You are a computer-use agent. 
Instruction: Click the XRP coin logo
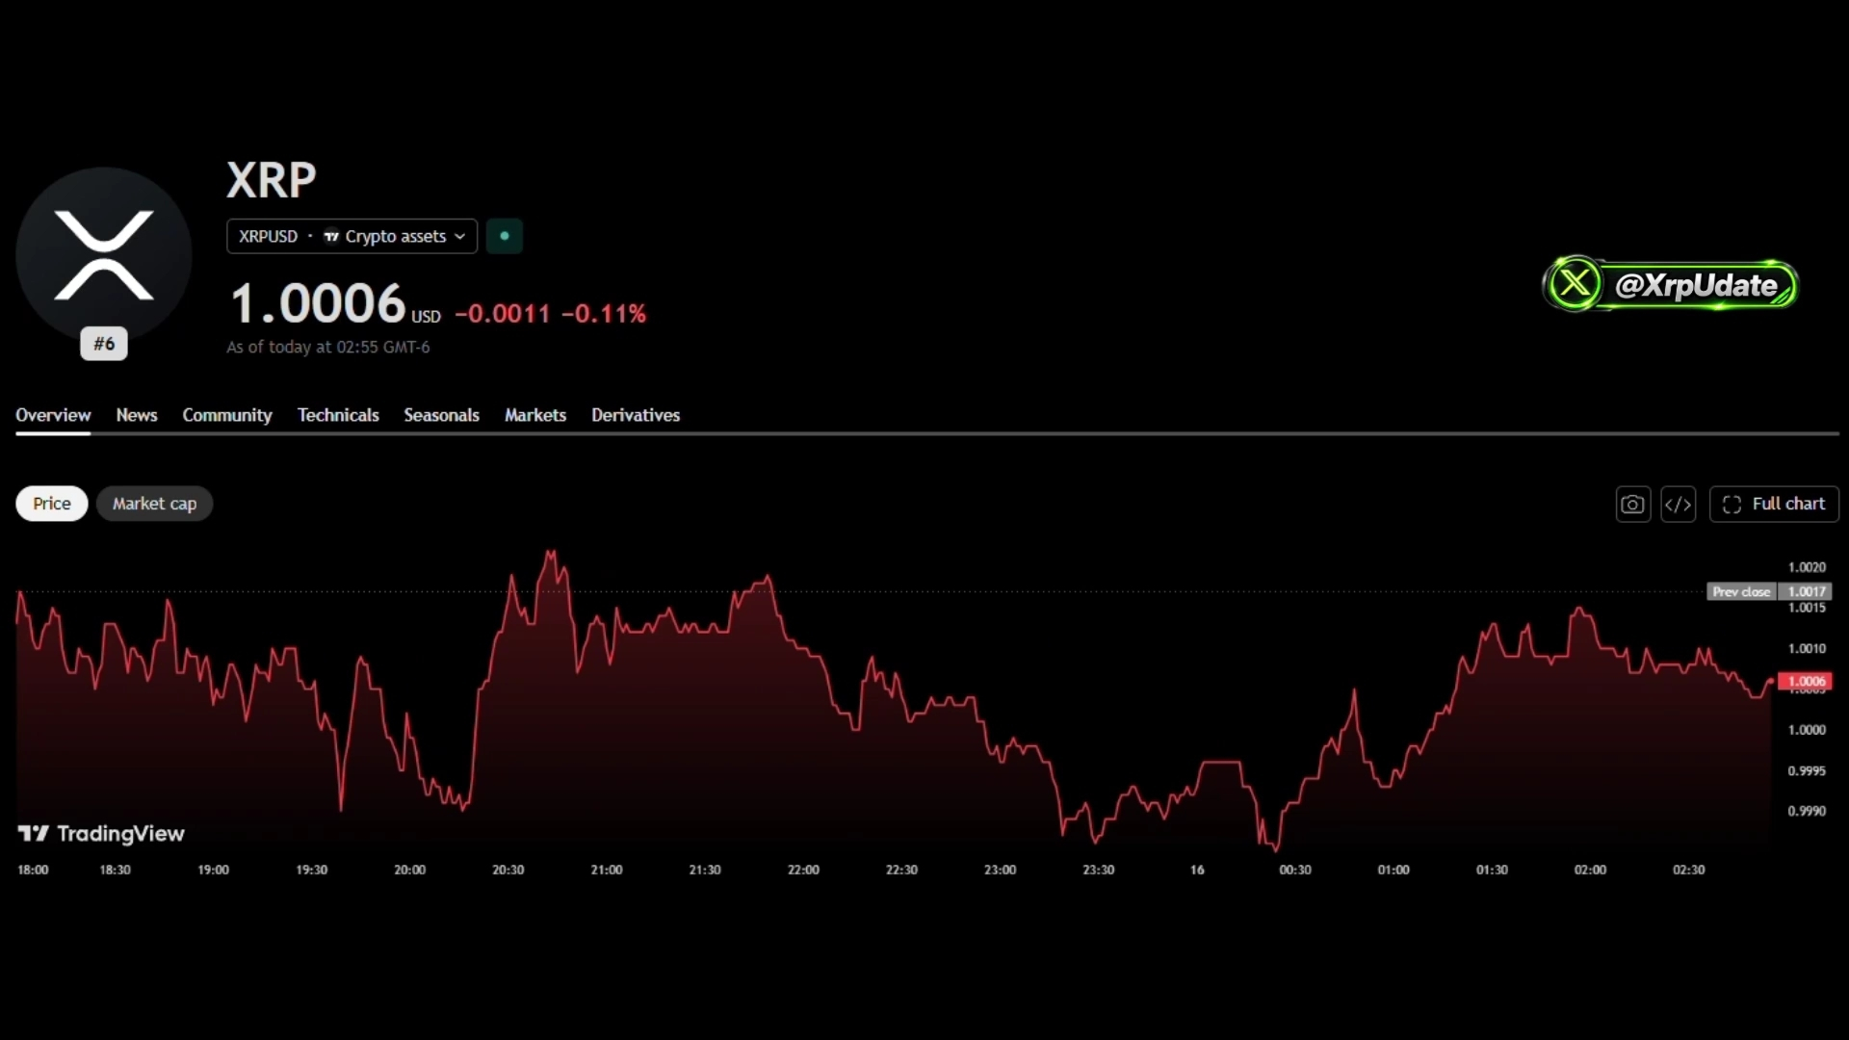[x=104, y=255]
